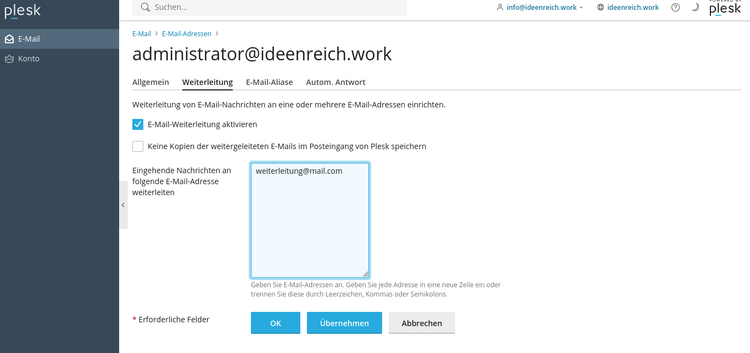750x353 pixels.
Task: Enable Keine Kopien der weitergeleiteten E-Mails checkbox
Action: point(138,146)
